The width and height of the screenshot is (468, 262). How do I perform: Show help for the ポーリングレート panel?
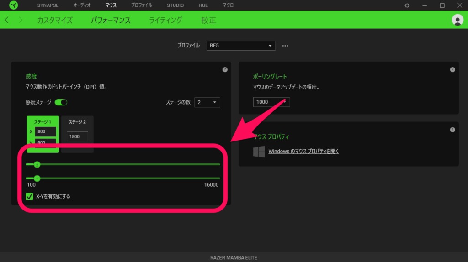pyautogui.click(x=452, y=70)
